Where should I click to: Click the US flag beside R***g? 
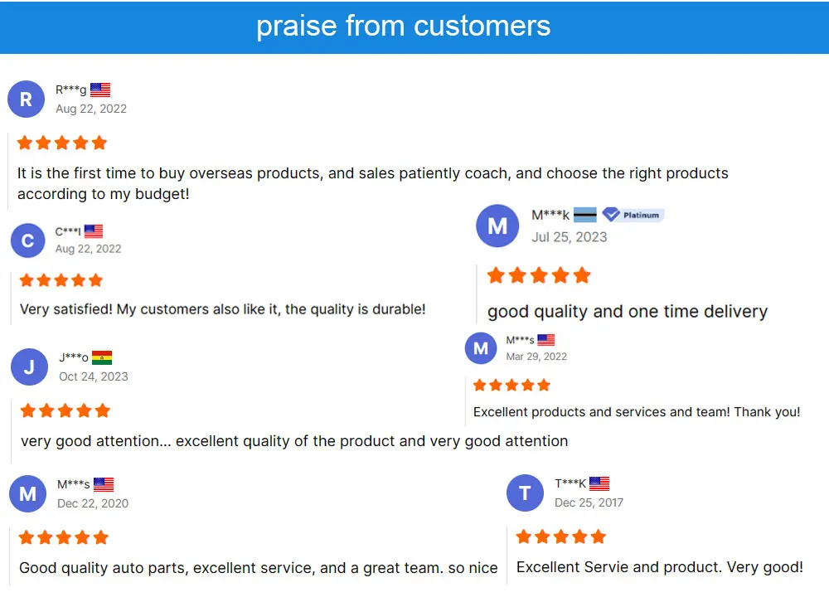click(x=100, y=90)
